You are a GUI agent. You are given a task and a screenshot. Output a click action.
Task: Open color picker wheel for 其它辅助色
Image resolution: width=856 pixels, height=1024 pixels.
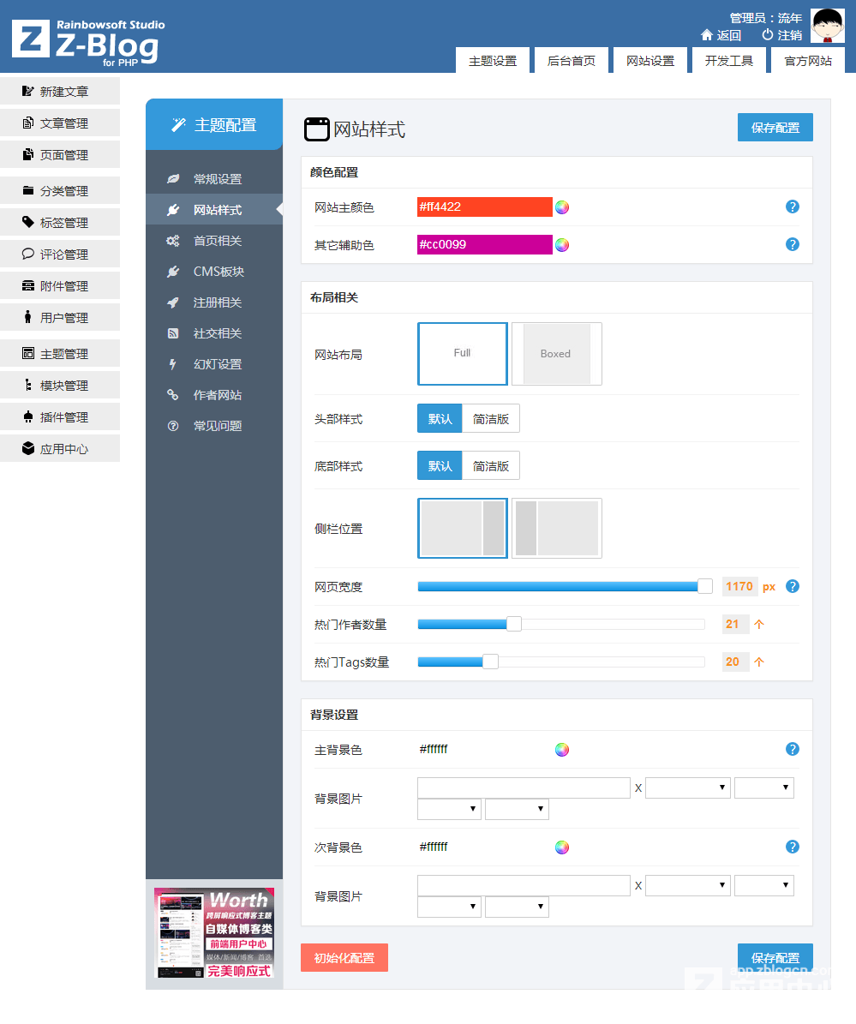click(x=562, y=245)
